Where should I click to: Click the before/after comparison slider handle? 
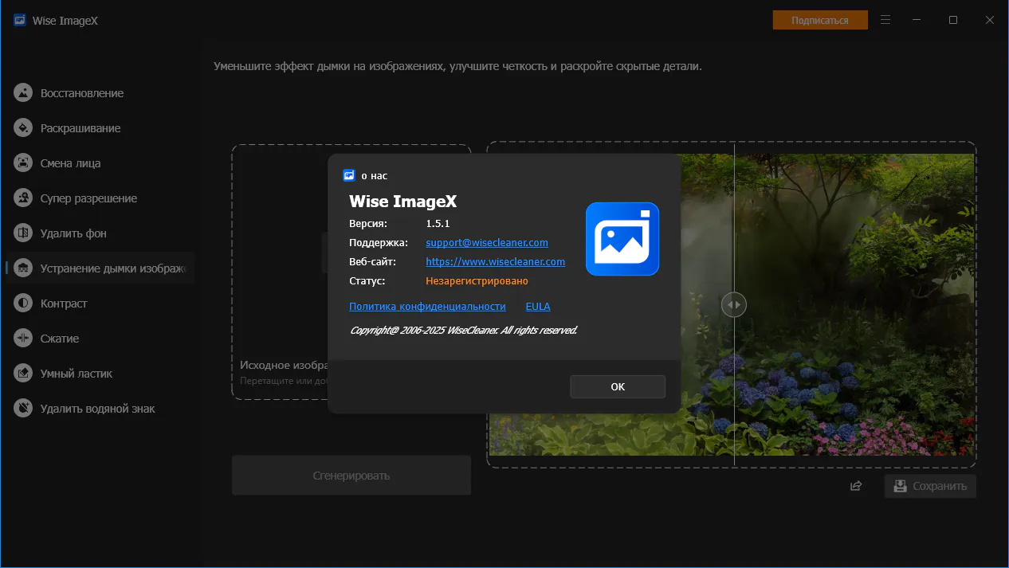pyautogui.click(x=734, y=304)
